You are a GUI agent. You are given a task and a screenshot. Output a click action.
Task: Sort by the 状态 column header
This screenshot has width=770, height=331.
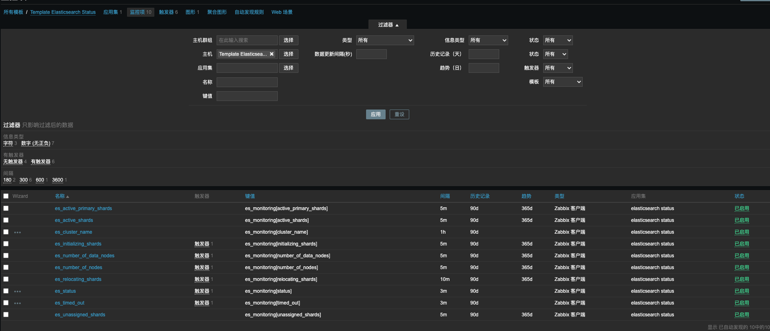point(739,196)
